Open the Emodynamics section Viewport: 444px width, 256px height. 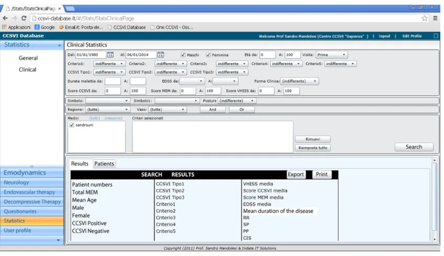click(x=32, y=173)
